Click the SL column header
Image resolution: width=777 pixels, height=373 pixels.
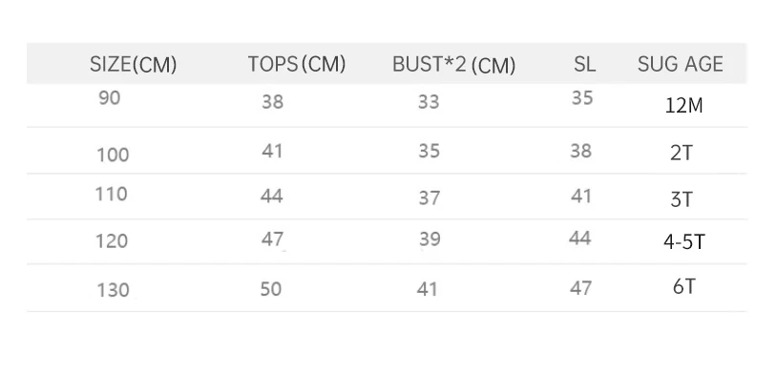coord(585,65)
